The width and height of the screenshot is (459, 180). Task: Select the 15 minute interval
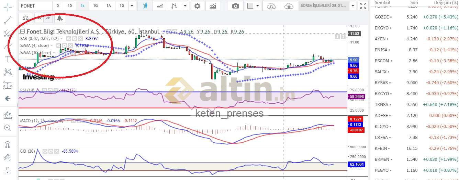pos(70,6)
